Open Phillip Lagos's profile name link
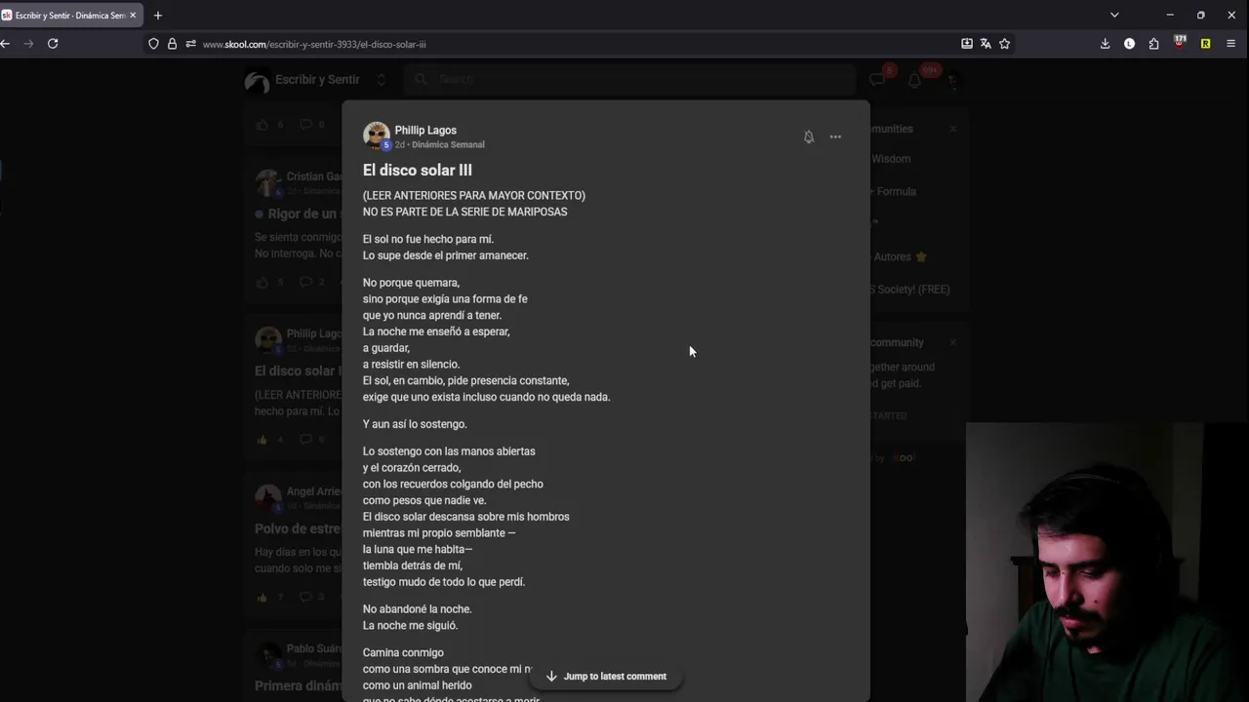The width and height of the screenshot is (1249, 702). click(425, 130)
